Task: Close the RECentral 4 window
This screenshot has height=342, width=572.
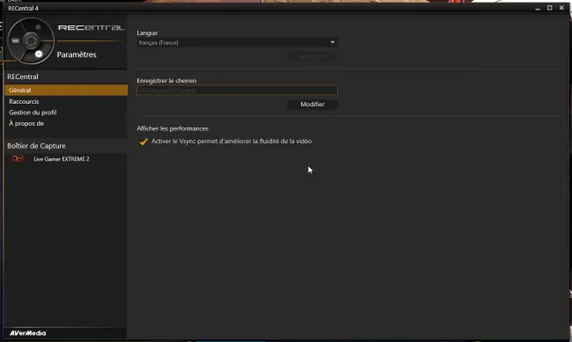Action: (561, 8)
